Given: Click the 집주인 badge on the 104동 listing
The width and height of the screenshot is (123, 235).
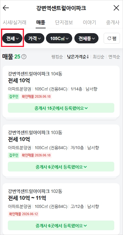Looking at the screenshot, I should pos(14,96).
